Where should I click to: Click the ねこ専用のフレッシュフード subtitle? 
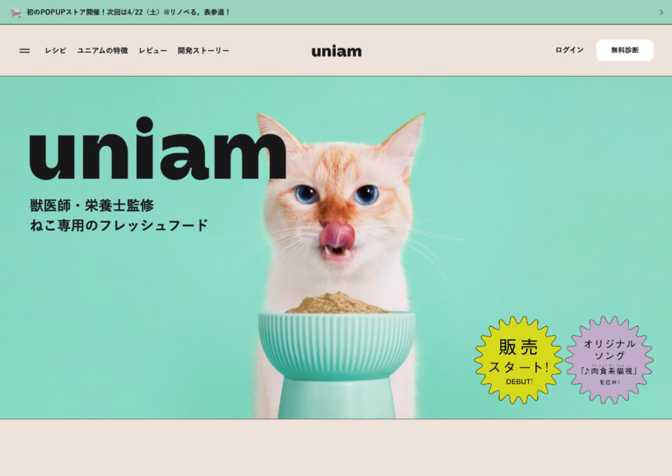(119, 225)
